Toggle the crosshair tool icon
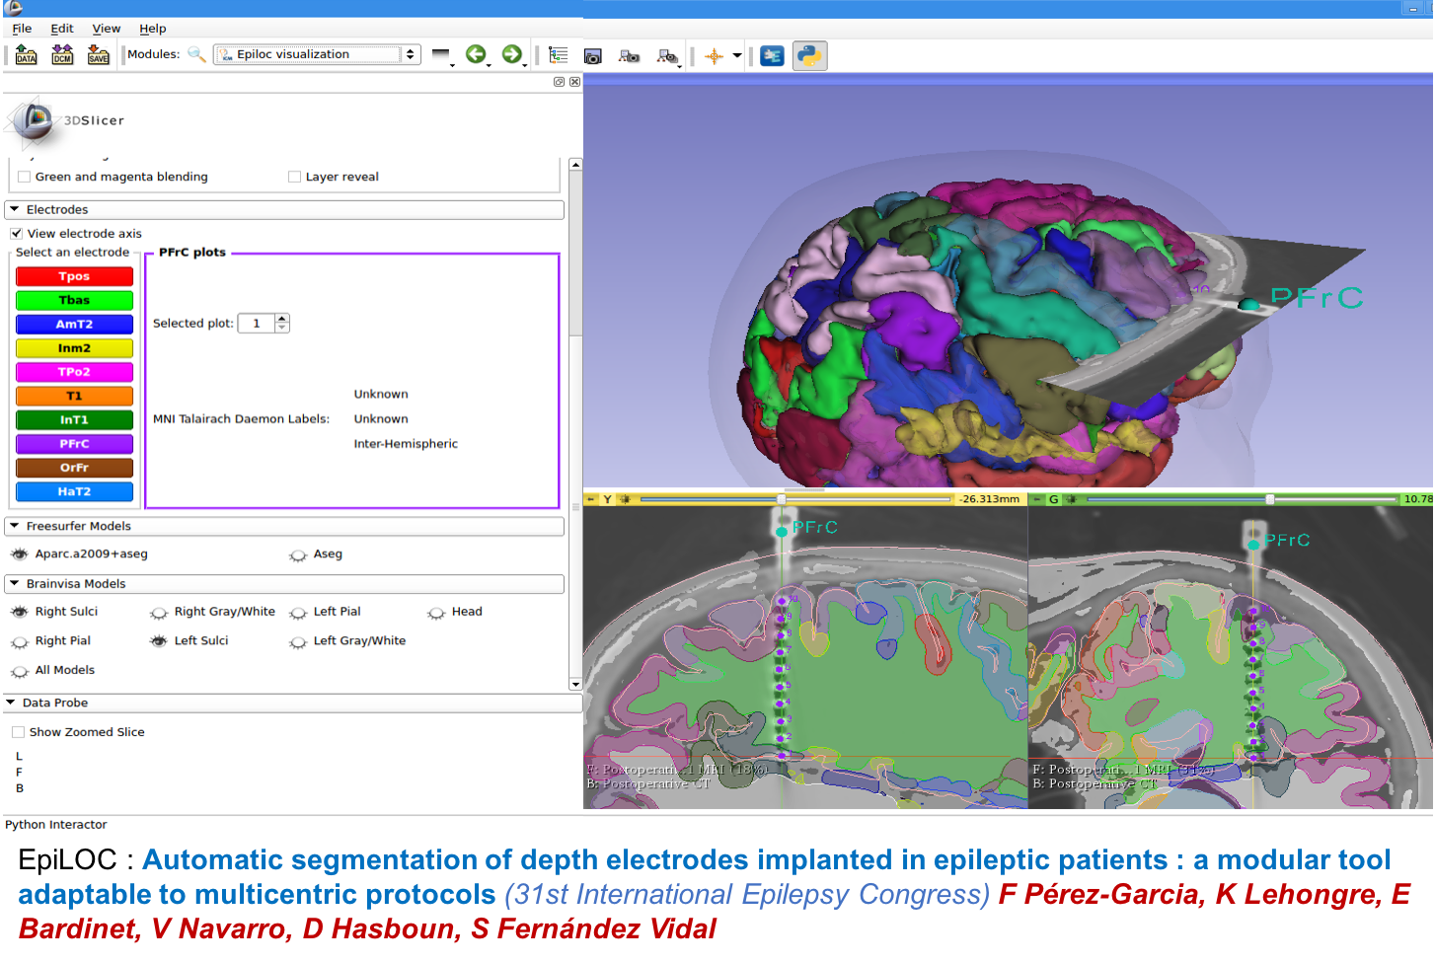 714,56
